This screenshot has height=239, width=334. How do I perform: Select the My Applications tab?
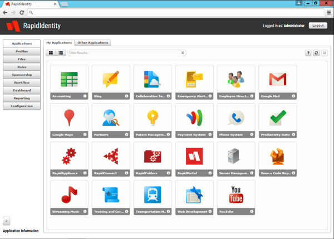click(x=59, y=43)
